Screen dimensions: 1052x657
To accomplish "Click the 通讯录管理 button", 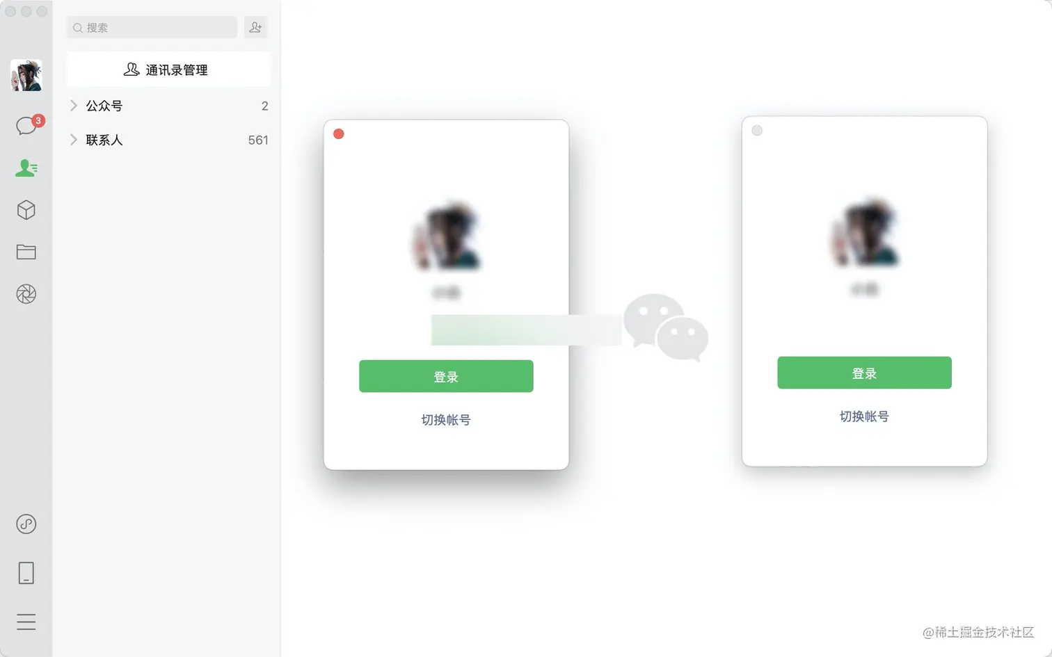I will coord(168,70).
